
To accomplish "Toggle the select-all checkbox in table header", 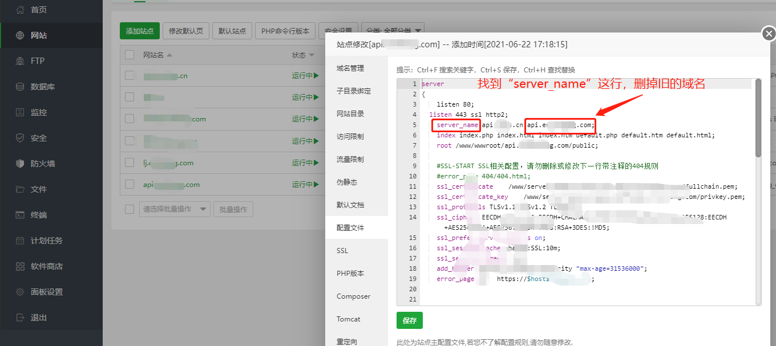I will pos(130,55).
